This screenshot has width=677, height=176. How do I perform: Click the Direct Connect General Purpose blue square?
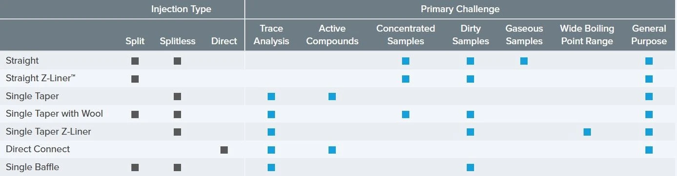(649, 150)
